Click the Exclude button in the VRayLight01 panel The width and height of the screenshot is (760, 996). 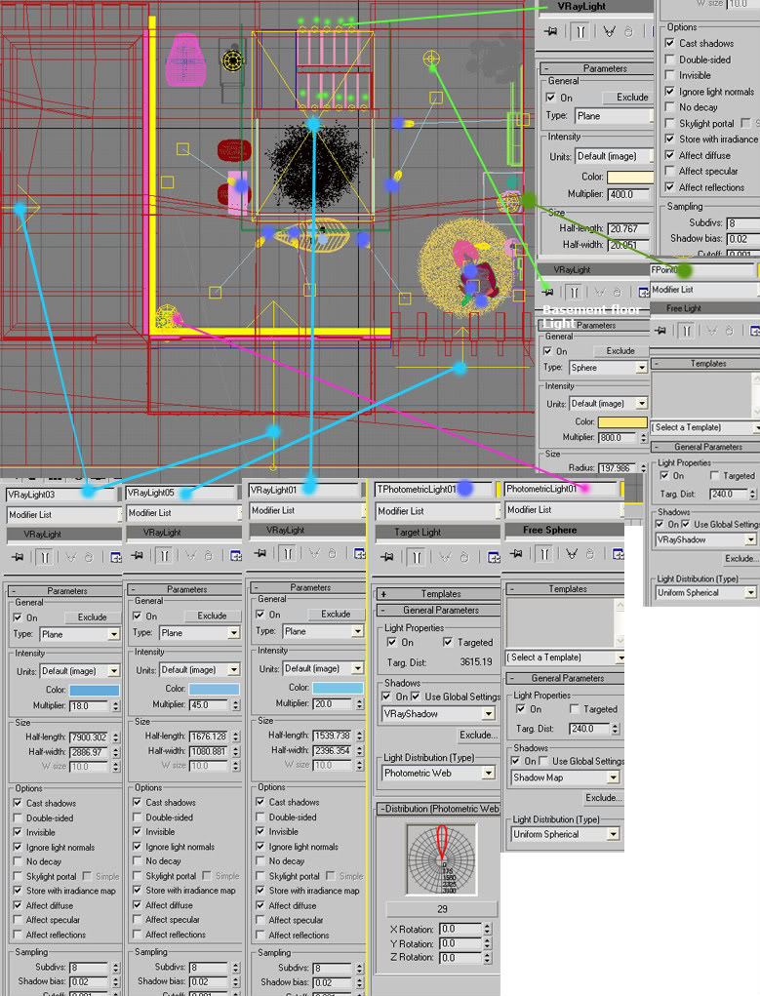click(x=336, y=615)
